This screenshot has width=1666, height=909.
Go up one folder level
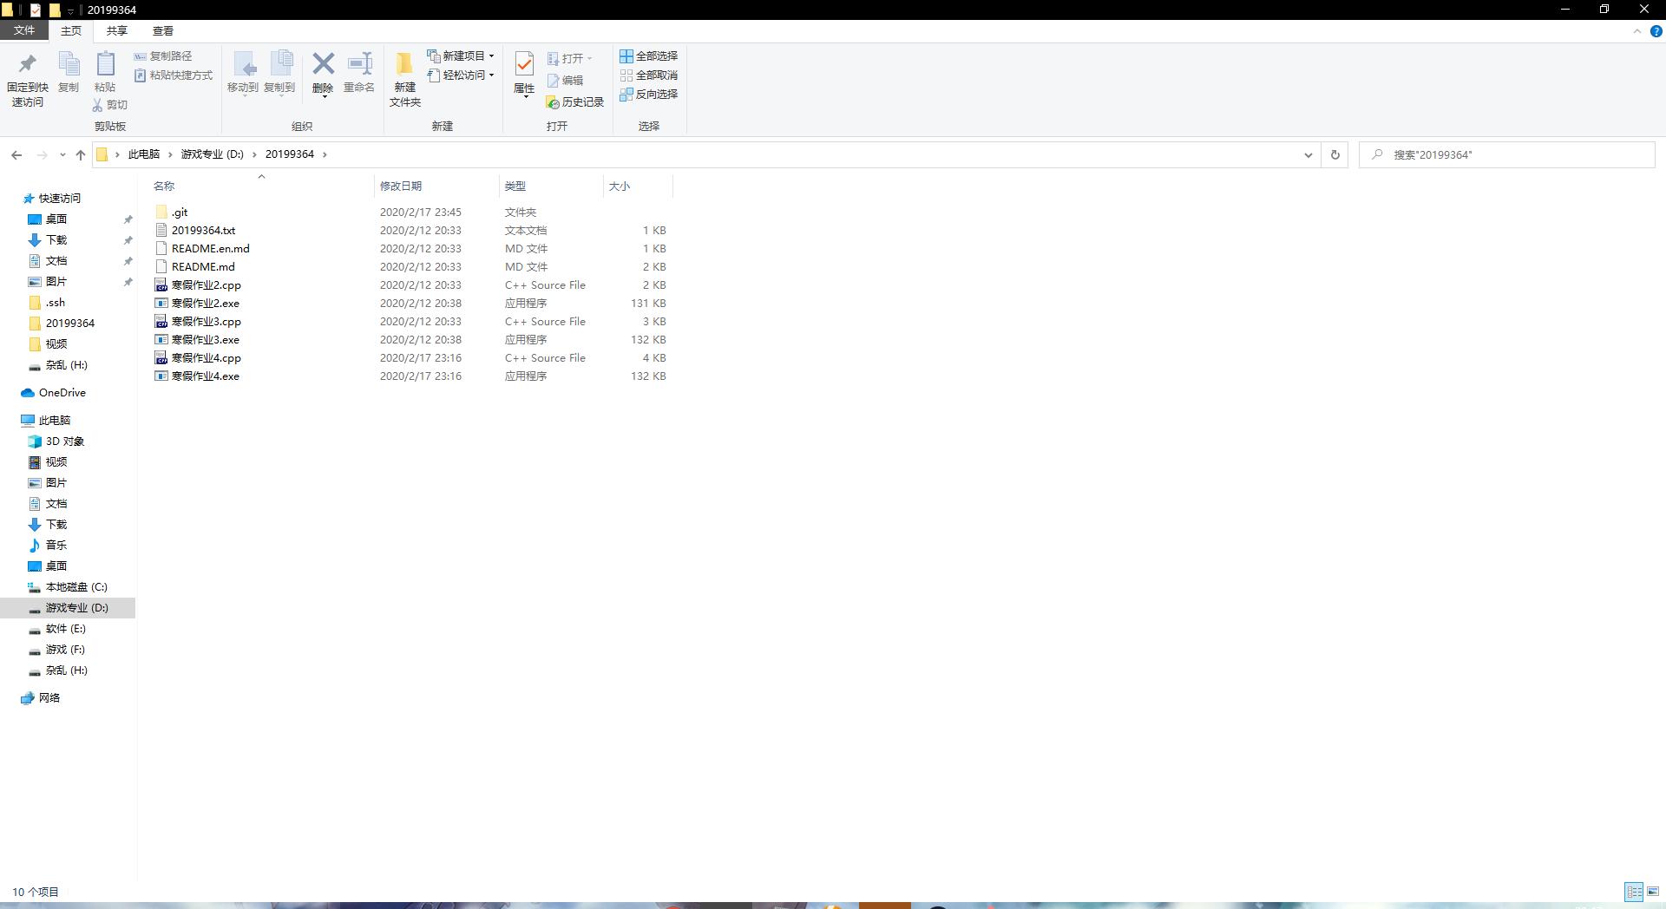81,155
